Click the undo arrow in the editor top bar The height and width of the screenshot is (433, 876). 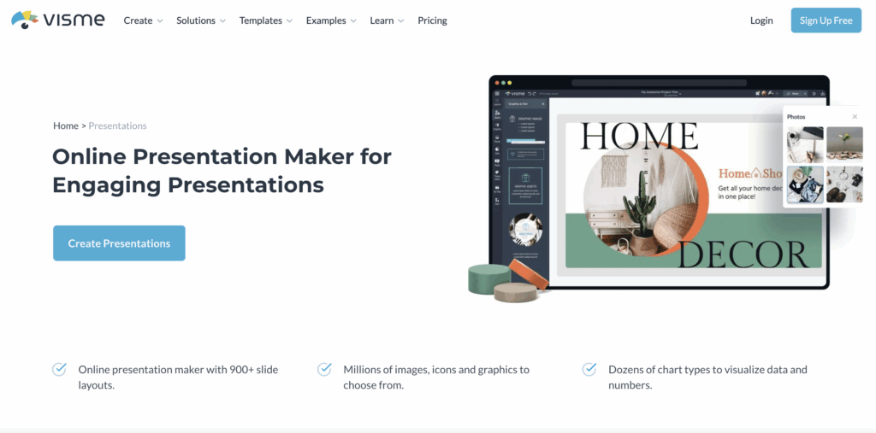pyautogui.click(x=528, y=92)
